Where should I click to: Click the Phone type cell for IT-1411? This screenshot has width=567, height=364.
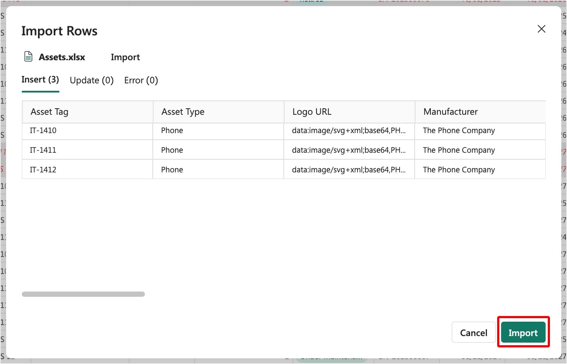218,150
